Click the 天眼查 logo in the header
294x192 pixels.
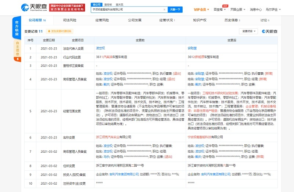34,7
